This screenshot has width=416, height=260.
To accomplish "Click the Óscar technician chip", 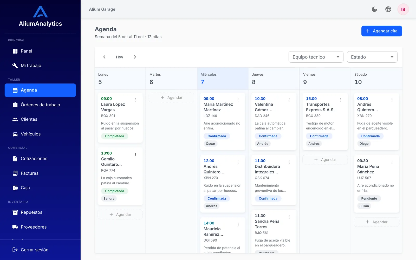I will click(211, 144).
